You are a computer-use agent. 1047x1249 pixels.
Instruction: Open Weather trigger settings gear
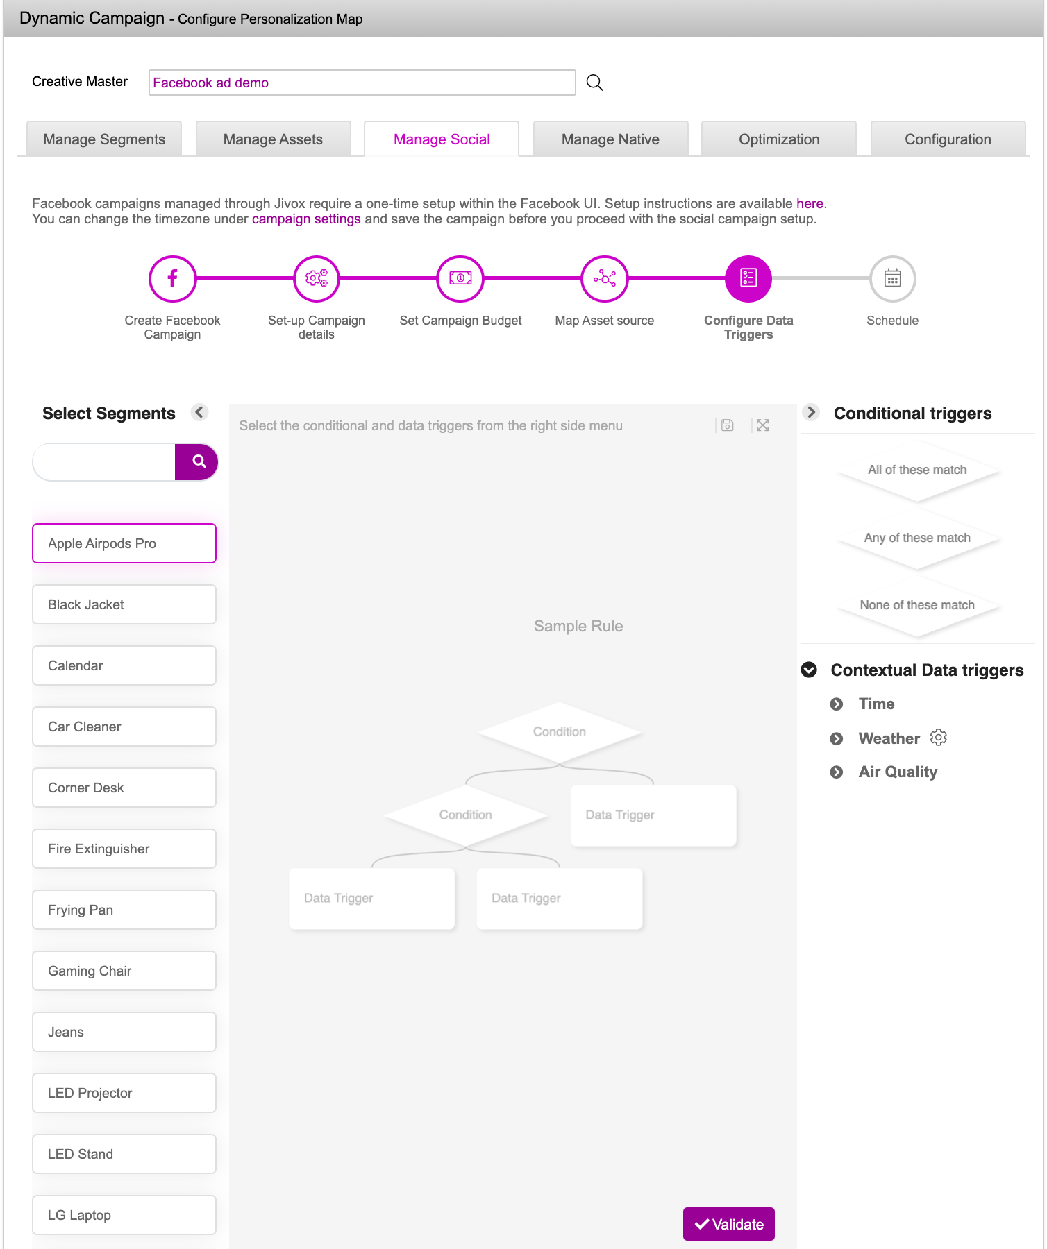point(938,737)
